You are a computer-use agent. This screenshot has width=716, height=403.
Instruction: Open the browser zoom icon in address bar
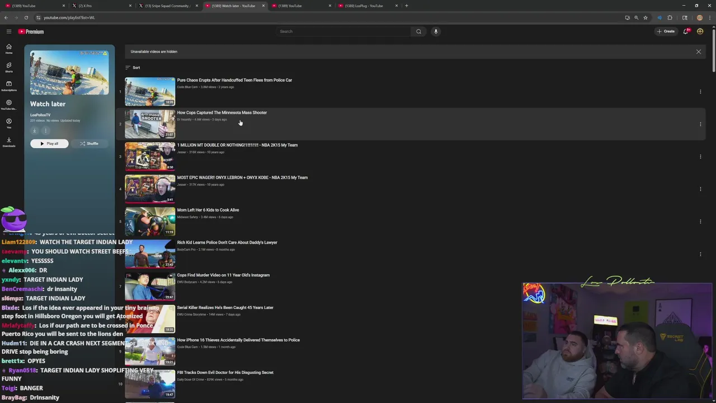point(636,17)
